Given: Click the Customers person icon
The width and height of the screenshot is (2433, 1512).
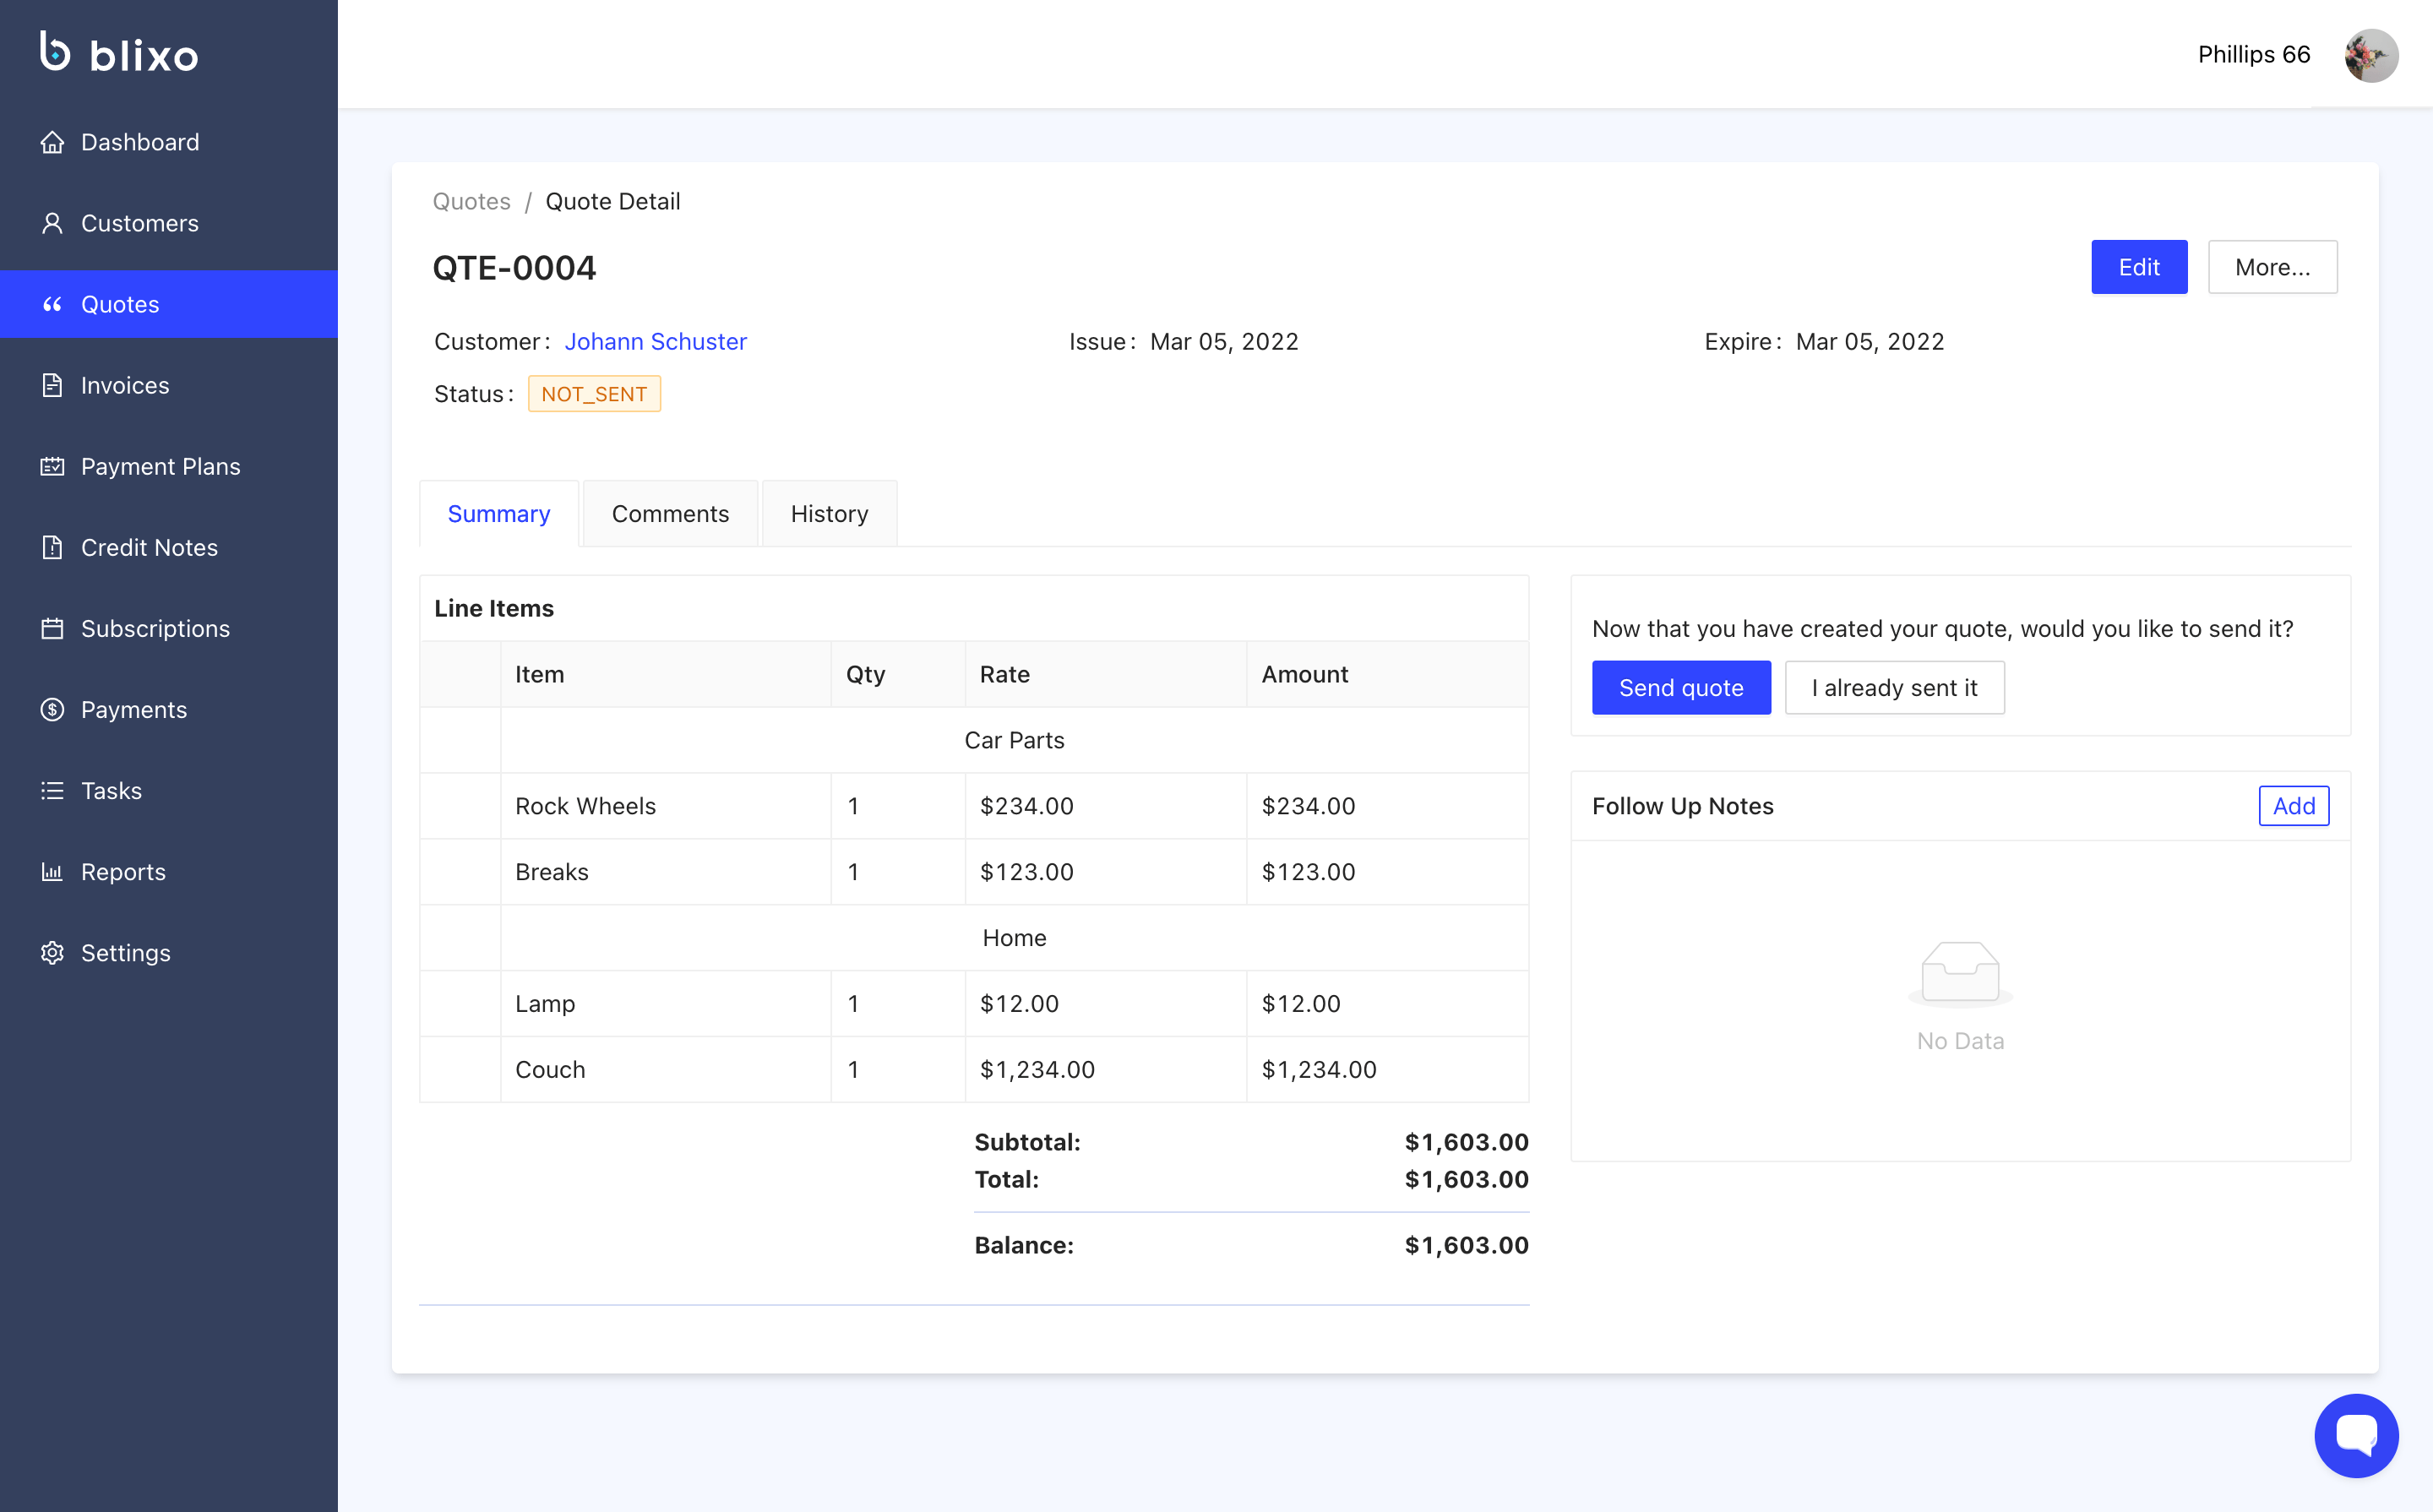Looking at the screenshot, I should (52, 223).
